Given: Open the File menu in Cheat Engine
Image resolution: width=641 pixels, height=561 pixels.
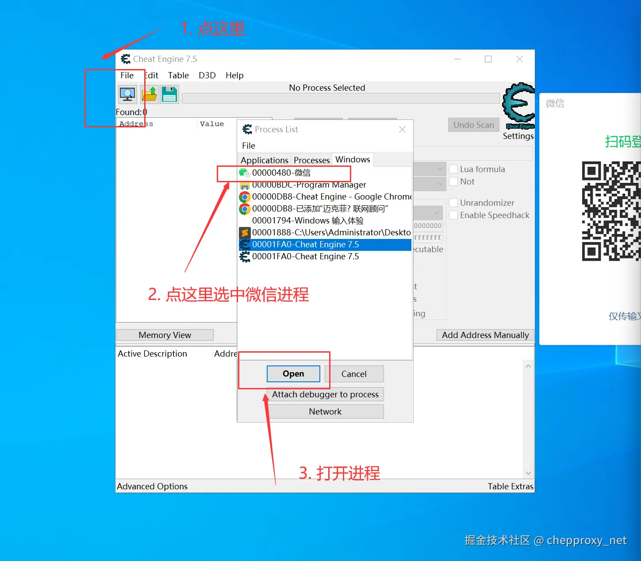Looking at the screenshot, I should point(127,75).
